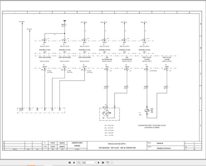
Task: Click the VM1 connector label
Action: 45,42
